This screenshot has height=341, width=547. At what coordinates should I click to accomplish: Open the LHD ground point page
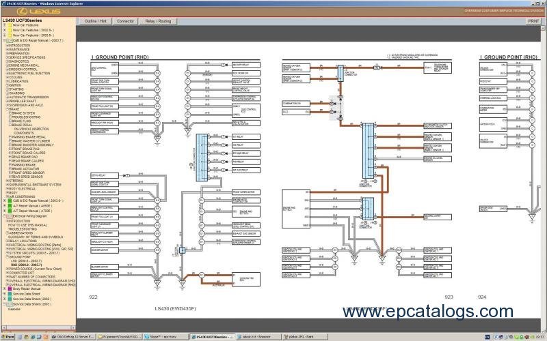pyautogui.click(x=26, y=261)
